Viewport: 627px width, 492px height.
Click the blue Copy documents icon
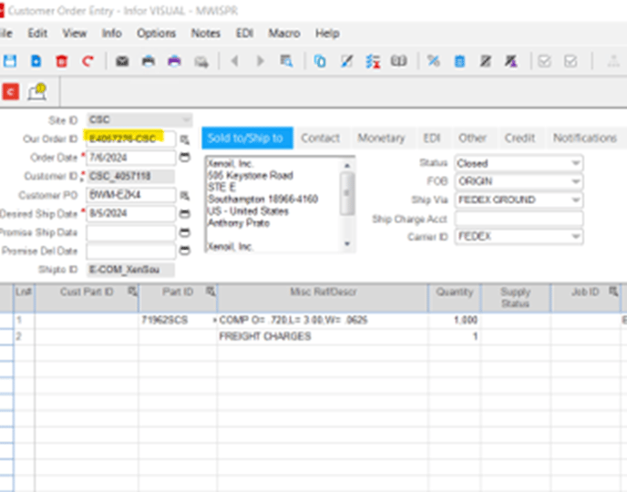[x=320, y=61]
